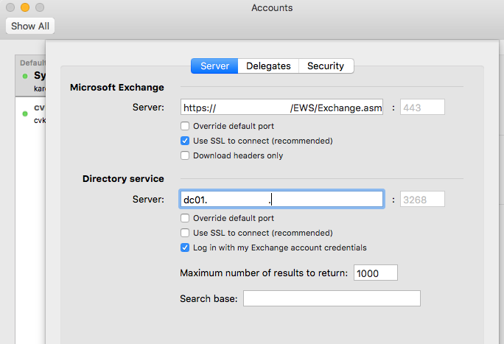The height and width of the screenshot is (344, 504).
Task: Click the Microsoft Exchange section heading
Action: tap(117, 88)
